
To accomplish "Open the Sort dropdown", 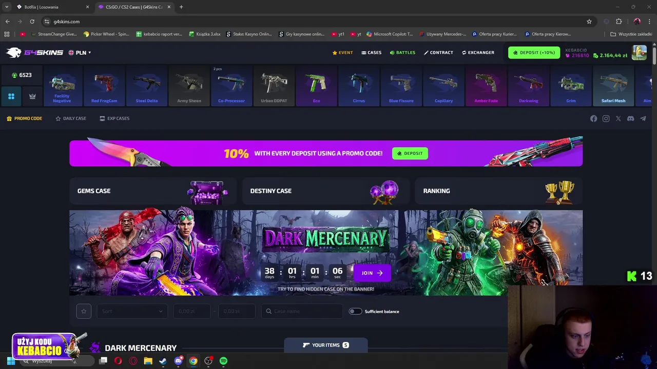I will click(x=132, y=311).
